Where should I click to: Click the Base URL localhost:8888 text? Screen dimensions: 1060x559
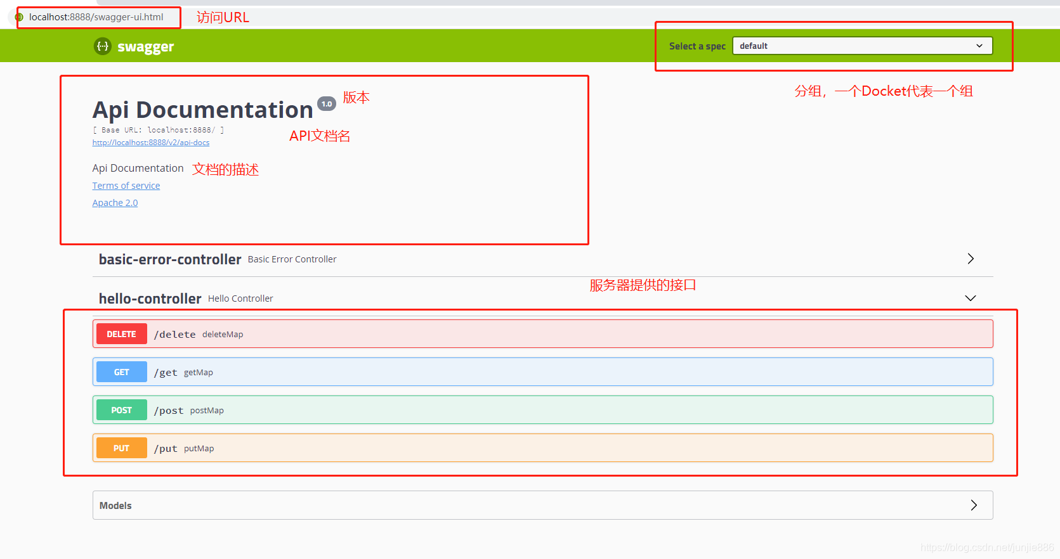pyautogui.click(x=159, y=130)
